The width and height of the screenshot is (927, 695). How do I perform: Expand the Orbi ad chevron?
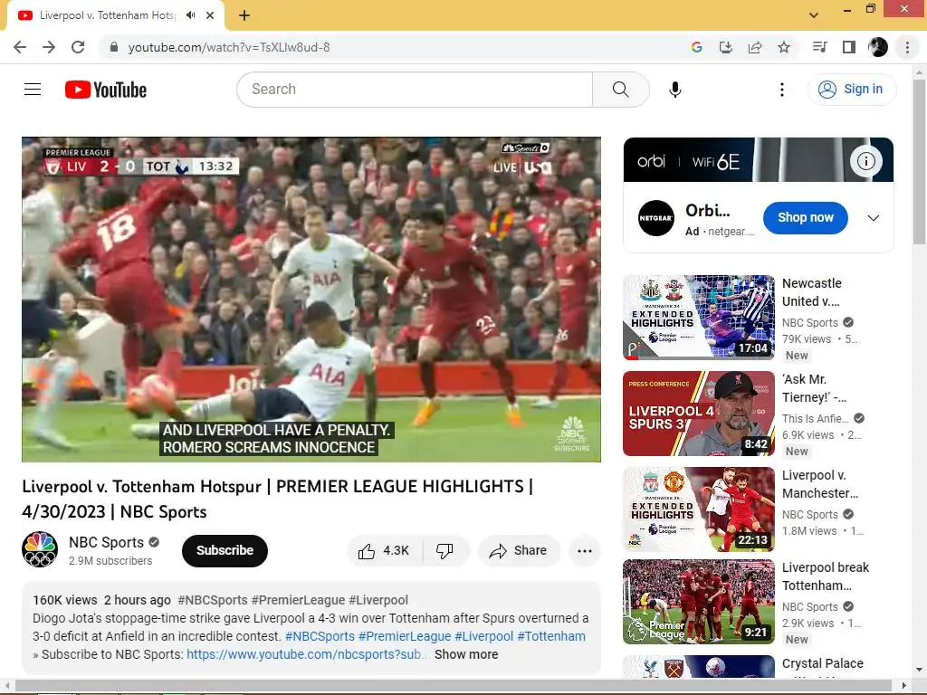tap(873, 217)
